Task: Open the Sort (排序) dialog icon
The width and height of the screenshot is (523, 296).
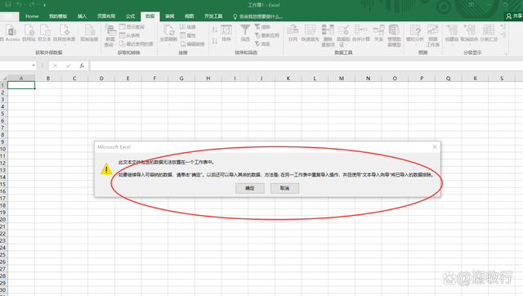Action: click(226, 33)
